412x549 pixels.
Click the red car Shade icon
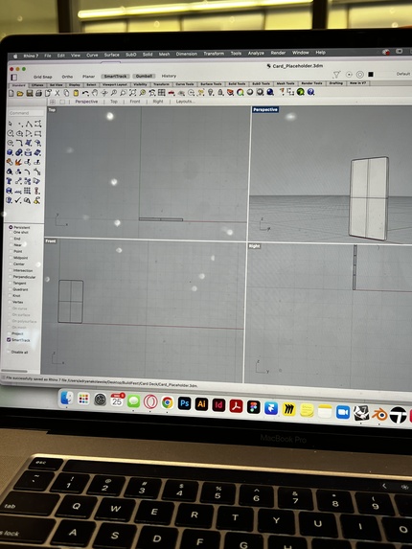[x=172, y=92]
